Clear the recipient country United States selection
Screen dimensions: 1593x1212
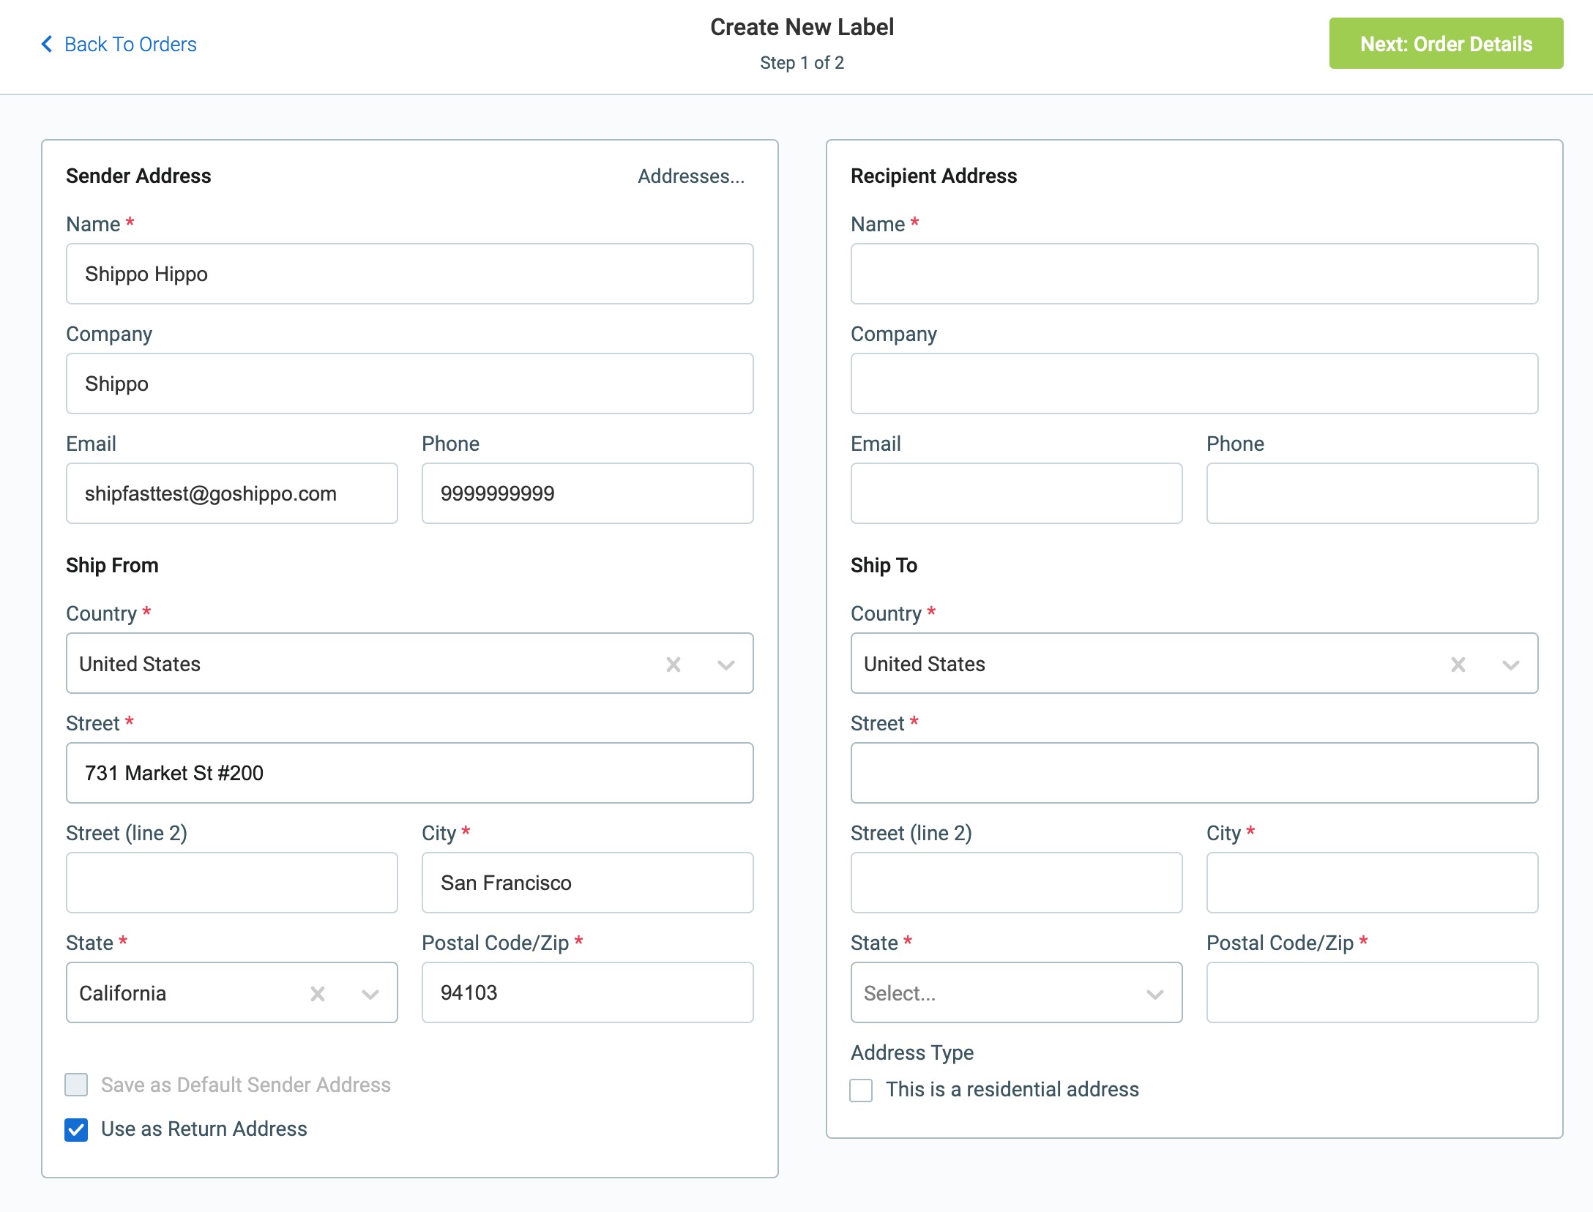point(1458,665)
